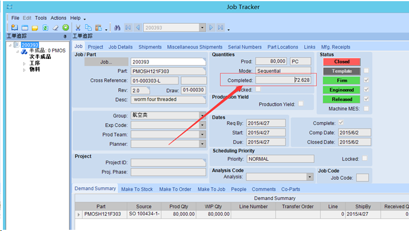Click the Job... button
Image resolution: width=409 pixels, height=231 pixels.
point(106,62)
